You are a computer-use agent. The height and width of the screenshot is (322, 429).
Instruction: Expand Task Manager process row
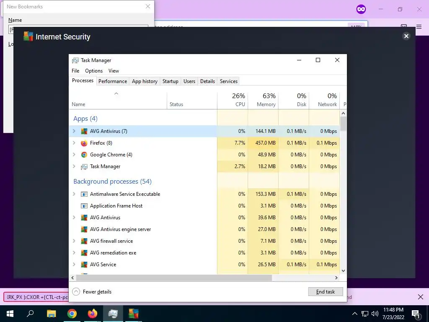coord(74,166)
